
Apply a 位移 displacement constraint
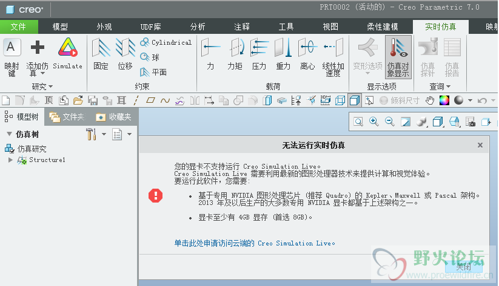[125, 54]
